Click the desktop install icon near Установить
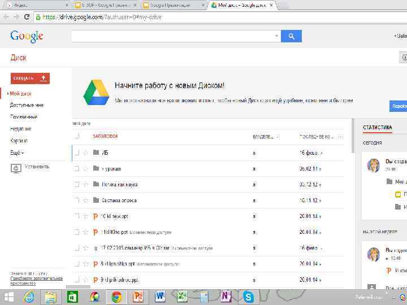 [16, 168]
